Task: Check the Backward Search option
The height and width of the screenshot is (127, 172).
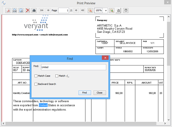Action: pos(36,84)
